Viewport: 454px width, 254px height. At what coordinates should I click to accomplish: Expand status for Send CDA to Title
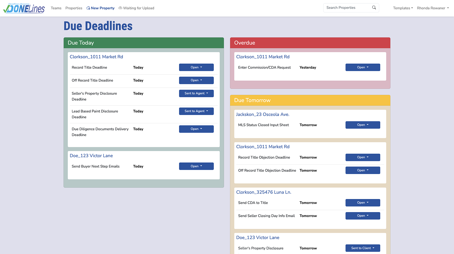tap(363, 203)
